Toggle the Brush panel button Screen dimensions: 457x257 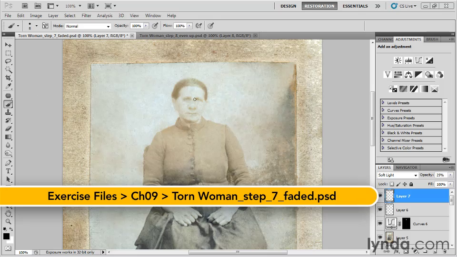(x=45, y=26)
